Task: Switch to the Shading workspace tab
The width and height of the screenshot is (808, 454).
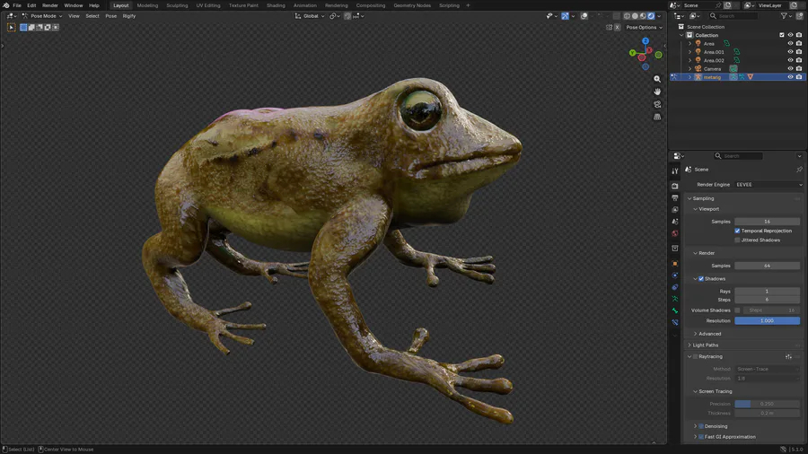Action: 276,5
